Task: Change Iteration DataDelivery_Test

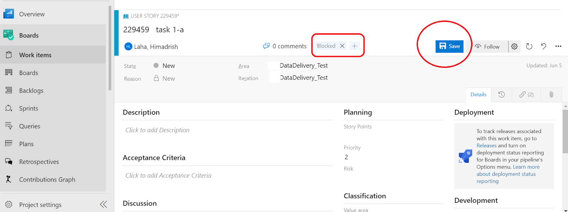Action: coord(304,78)
